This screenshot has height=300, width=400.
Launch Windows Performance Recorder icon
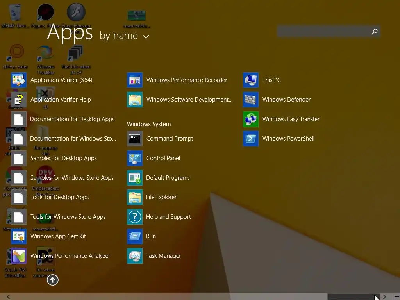point(135,80)
